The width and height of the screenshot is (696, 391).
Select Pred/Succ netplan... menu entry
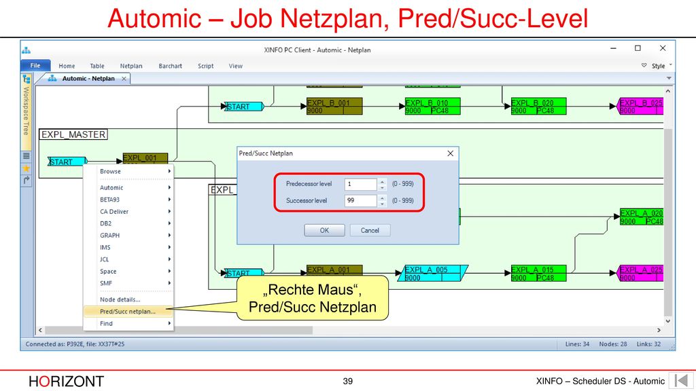coord(128,312)
